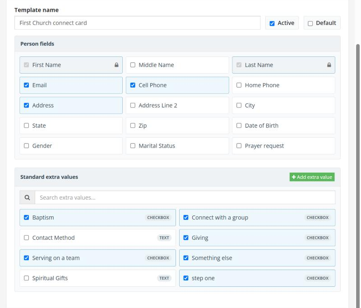Click the search magnifier icon
The width and height of the screenshot is (361, 308).
click(x=27, y=197)
